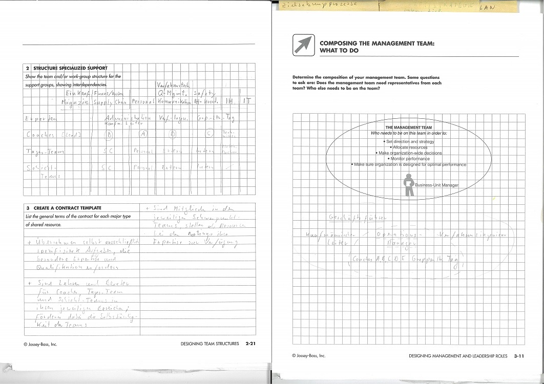Click handwritten 'Sind Lehrer und Berater' line
The width and height of the screenshot is (544, 384).
(79, 284)
